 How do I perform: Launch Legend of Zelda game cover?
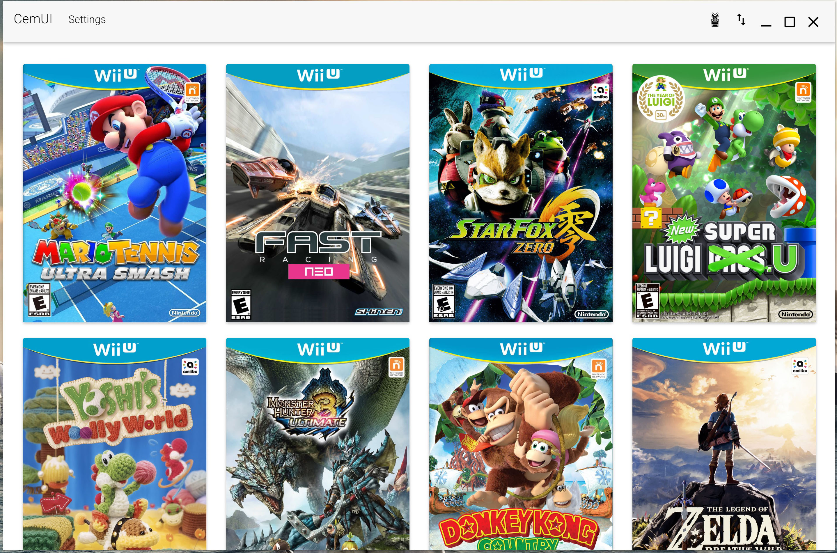(x=724, y=444)
